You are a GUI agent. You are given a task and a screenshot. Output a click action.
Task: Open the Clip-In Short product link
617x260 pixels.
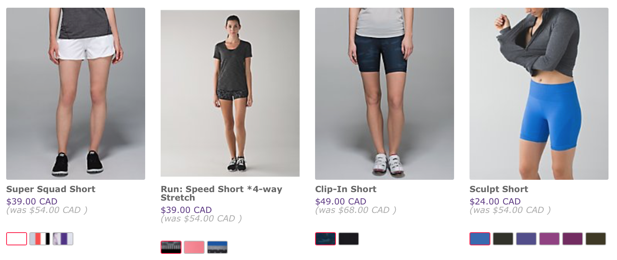coord(346,189)
